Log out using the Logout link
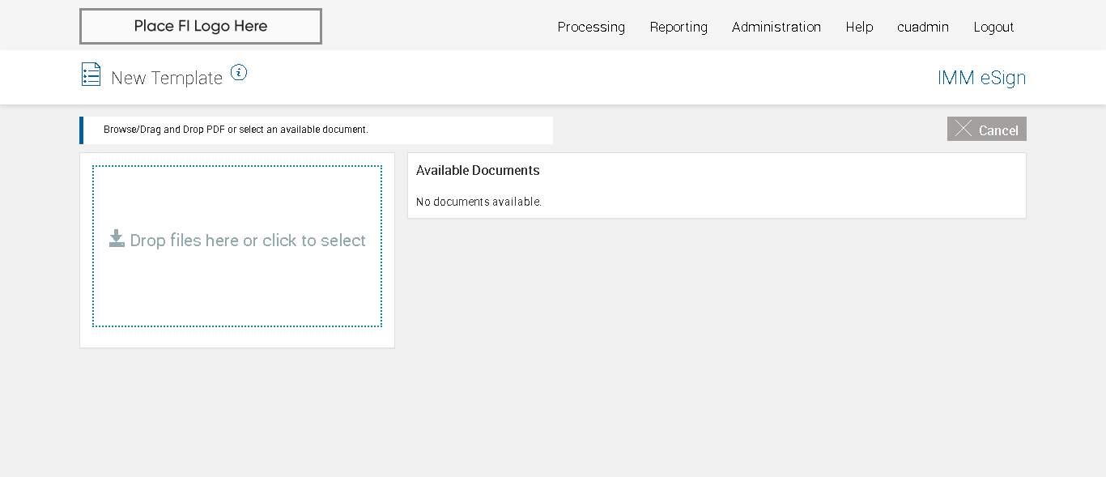 coord(993,27)
